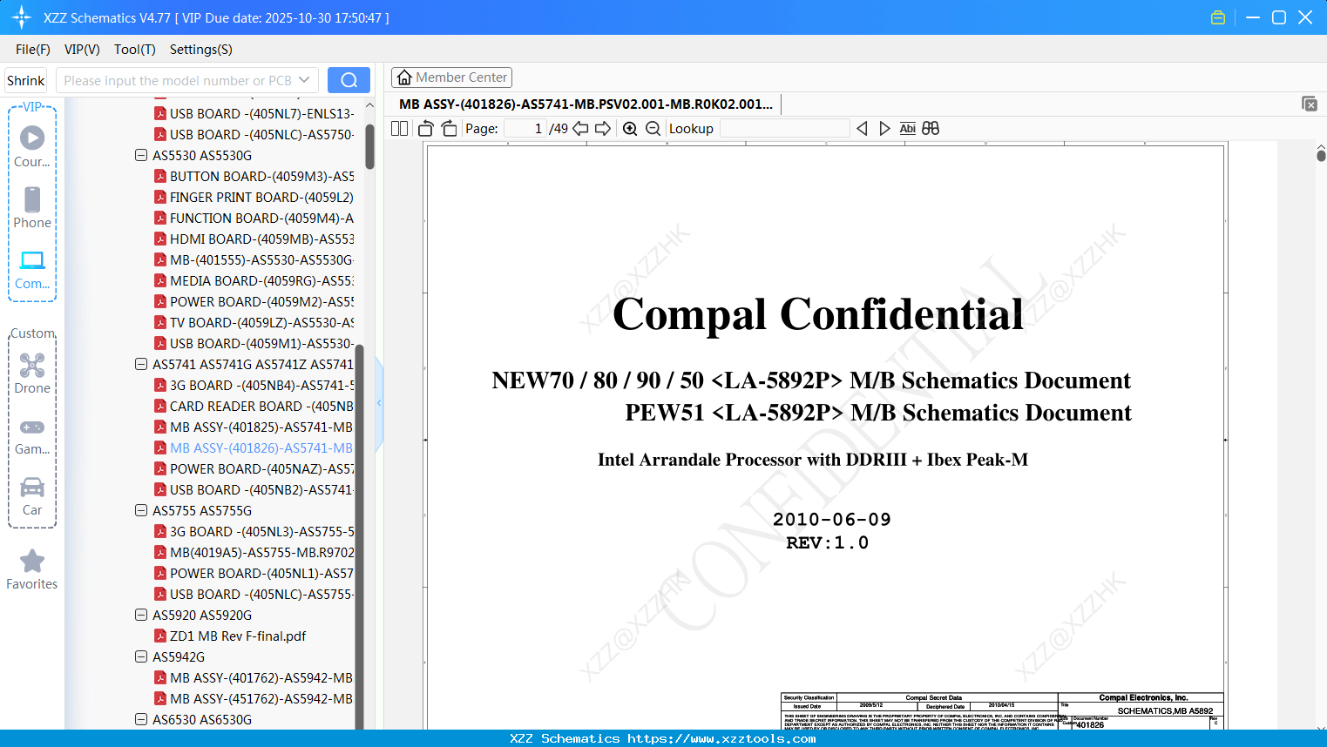Open USB BOARD-(405NL7)-ENLS13 file
Image resolution: width=1327 pixels, height=747 pixels.
tap(254, 114)
